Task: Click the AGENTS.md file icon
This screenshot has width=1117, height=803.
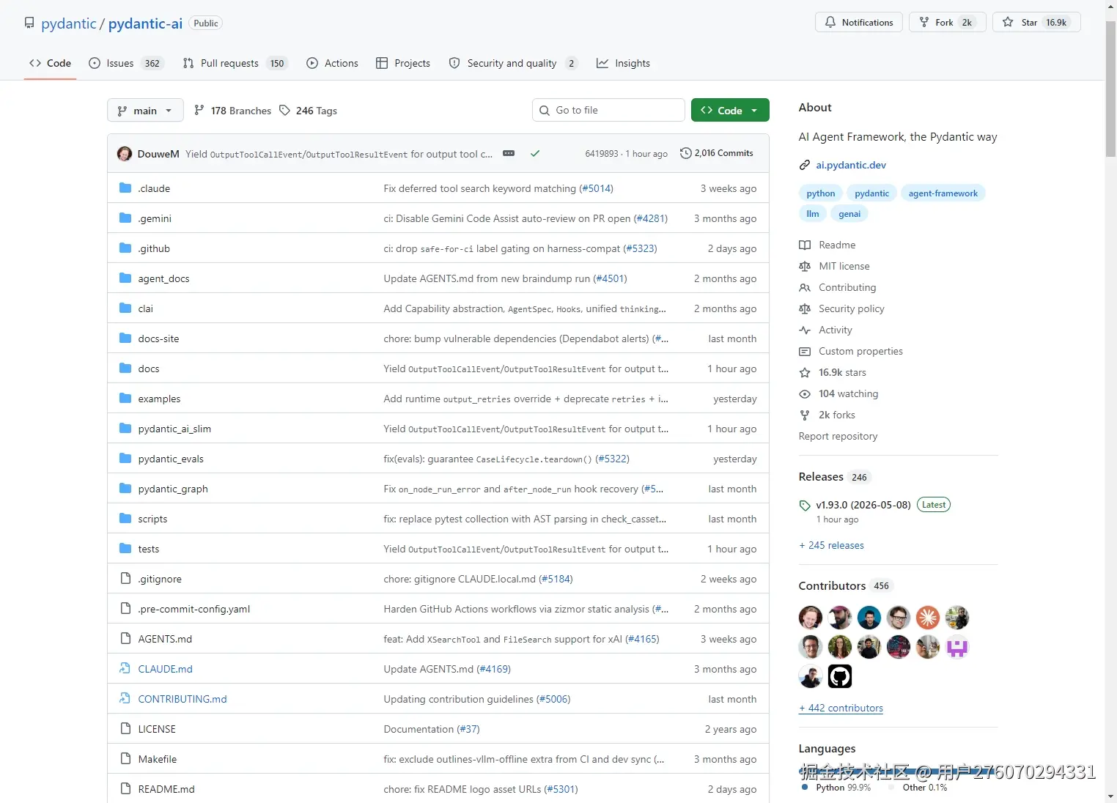Action: (125, 639)
